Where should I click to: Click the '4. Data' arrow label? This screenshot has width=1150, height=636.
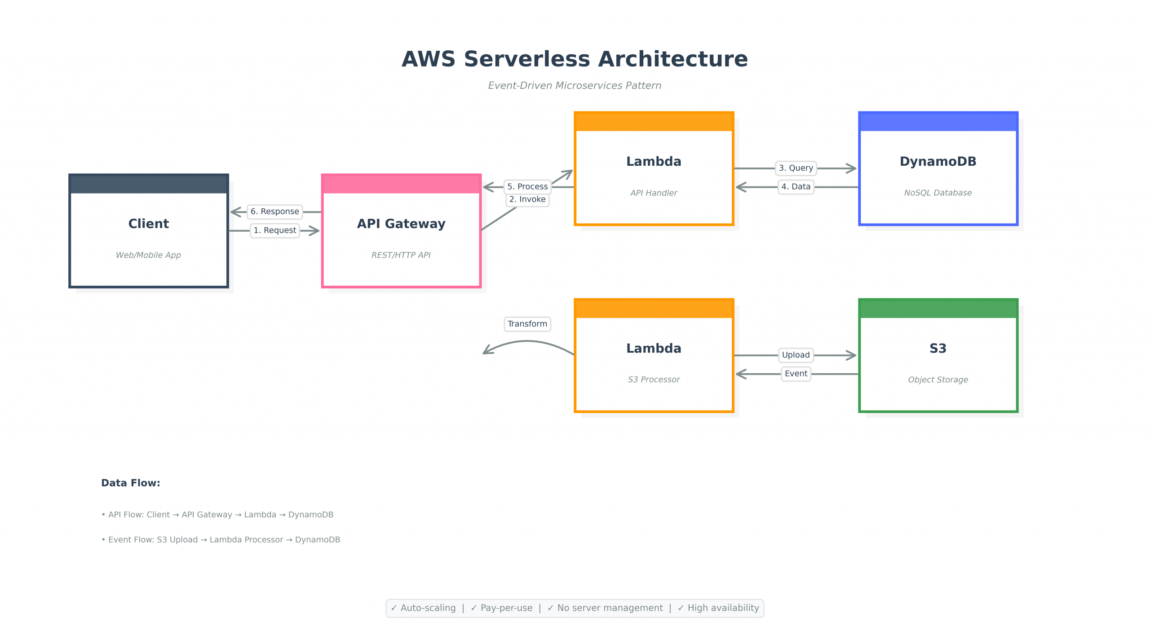tap(796, 187)
